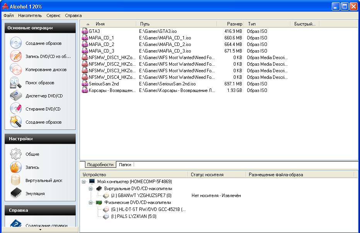Click size value 416.9 MB
360x233 pixels.
(233, 31)
